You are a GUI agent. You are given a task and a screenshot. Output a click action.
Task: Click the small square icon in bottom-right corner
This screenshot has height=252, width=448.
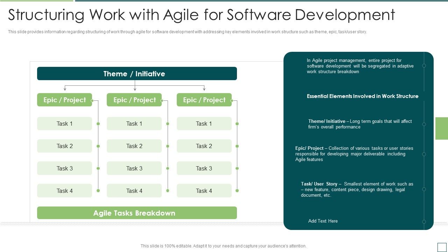coord(441,247)
